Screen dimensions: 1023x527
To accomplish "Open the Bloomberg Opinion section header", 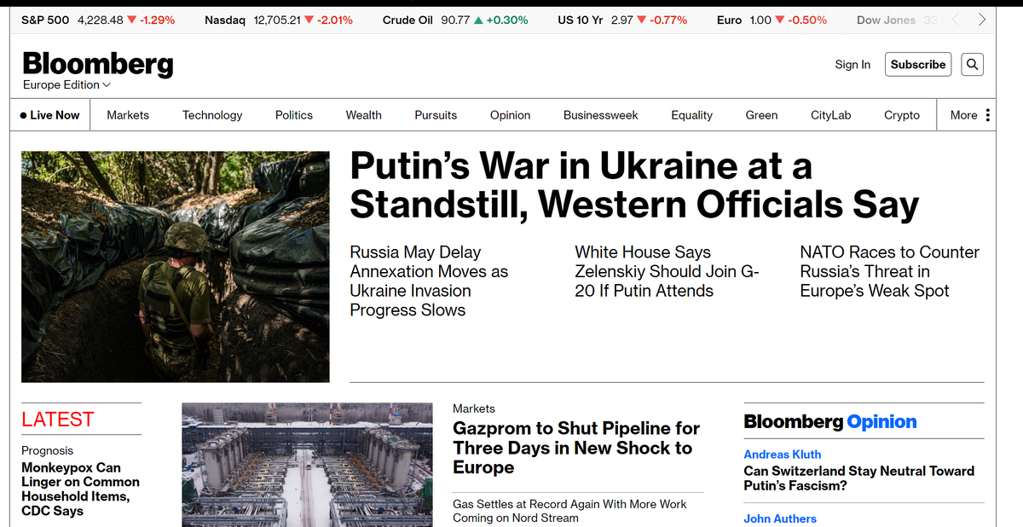I will point(830,421).
